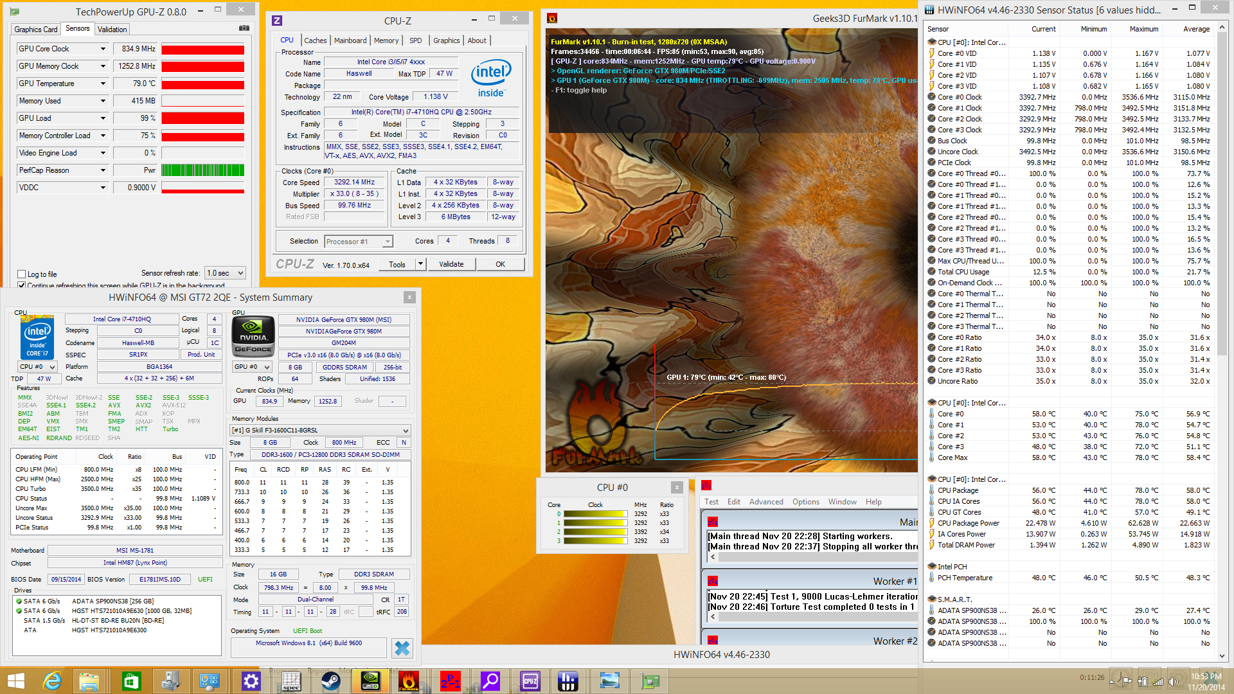The image size is (1234, 694).
Task: Click the Intel PCH group icon in HWiNFO sensors
Action: pos(932,567)
